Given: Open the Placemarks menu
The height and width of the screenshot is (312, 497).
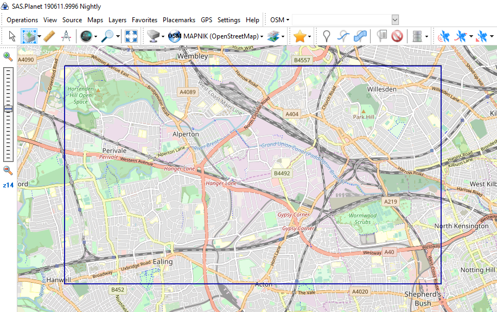Looking at the screenshot, I should (179, 20).
